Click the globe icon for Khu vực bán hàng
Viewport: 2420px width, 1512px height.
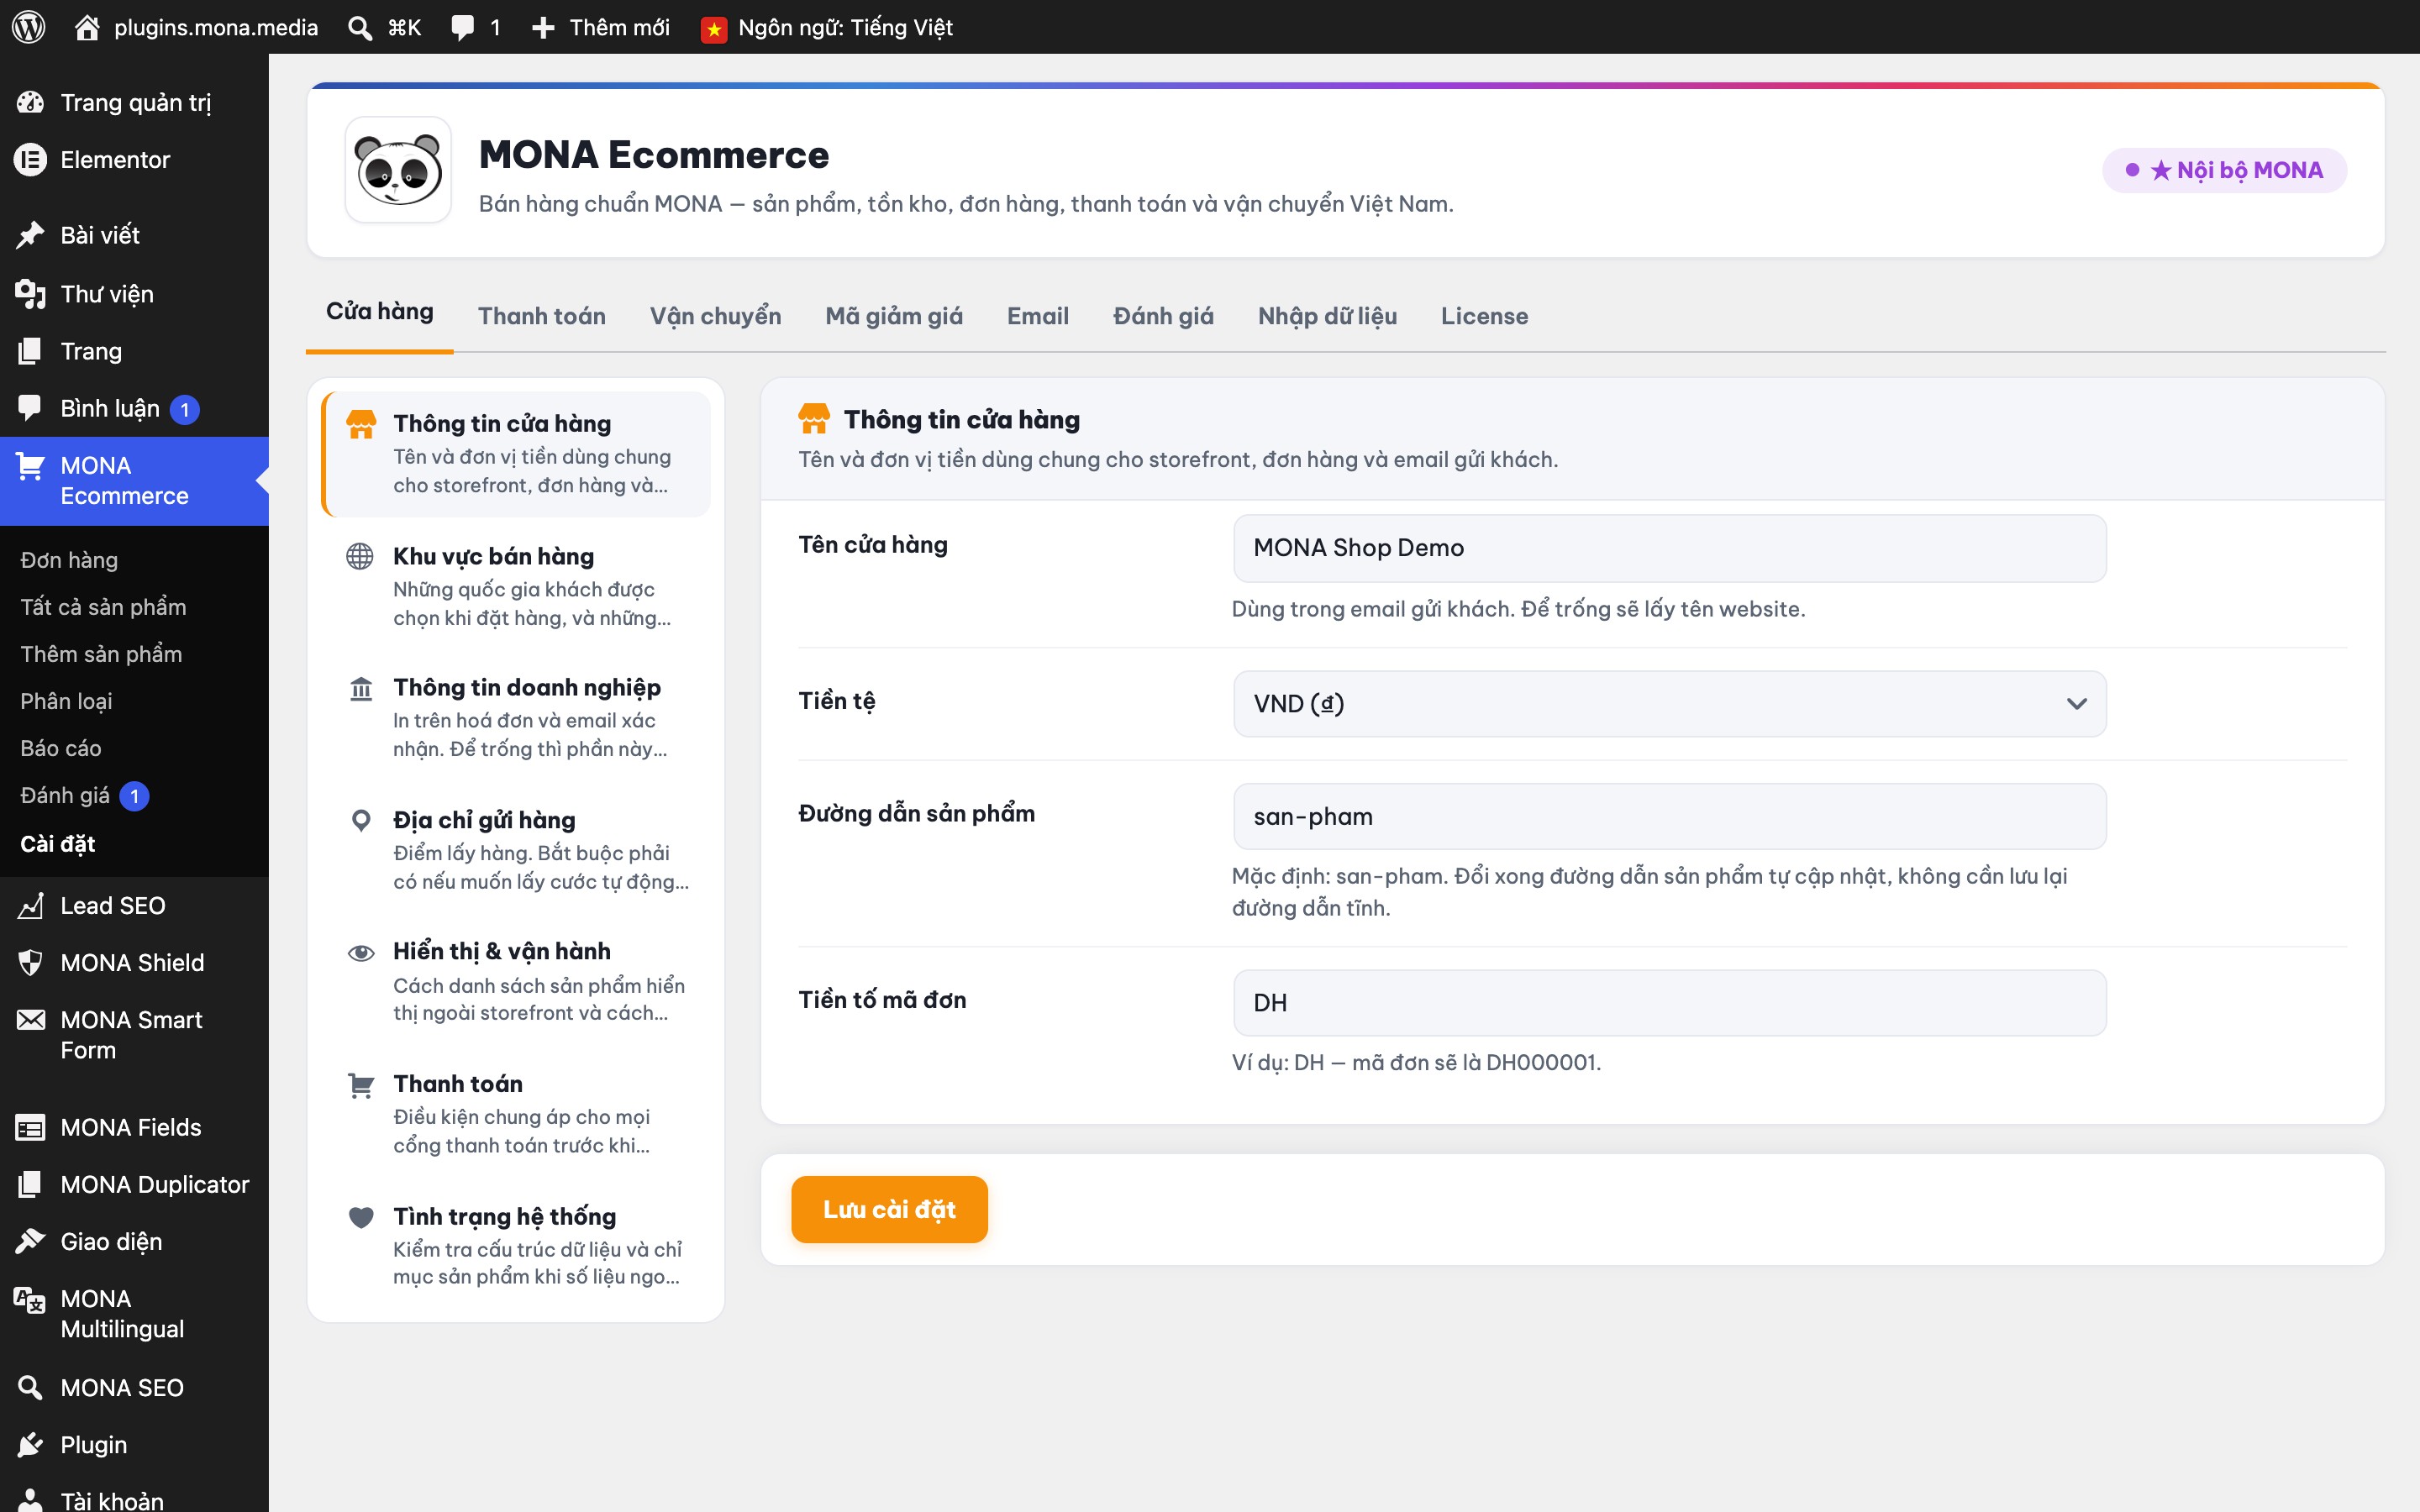(x=360, y=556)
